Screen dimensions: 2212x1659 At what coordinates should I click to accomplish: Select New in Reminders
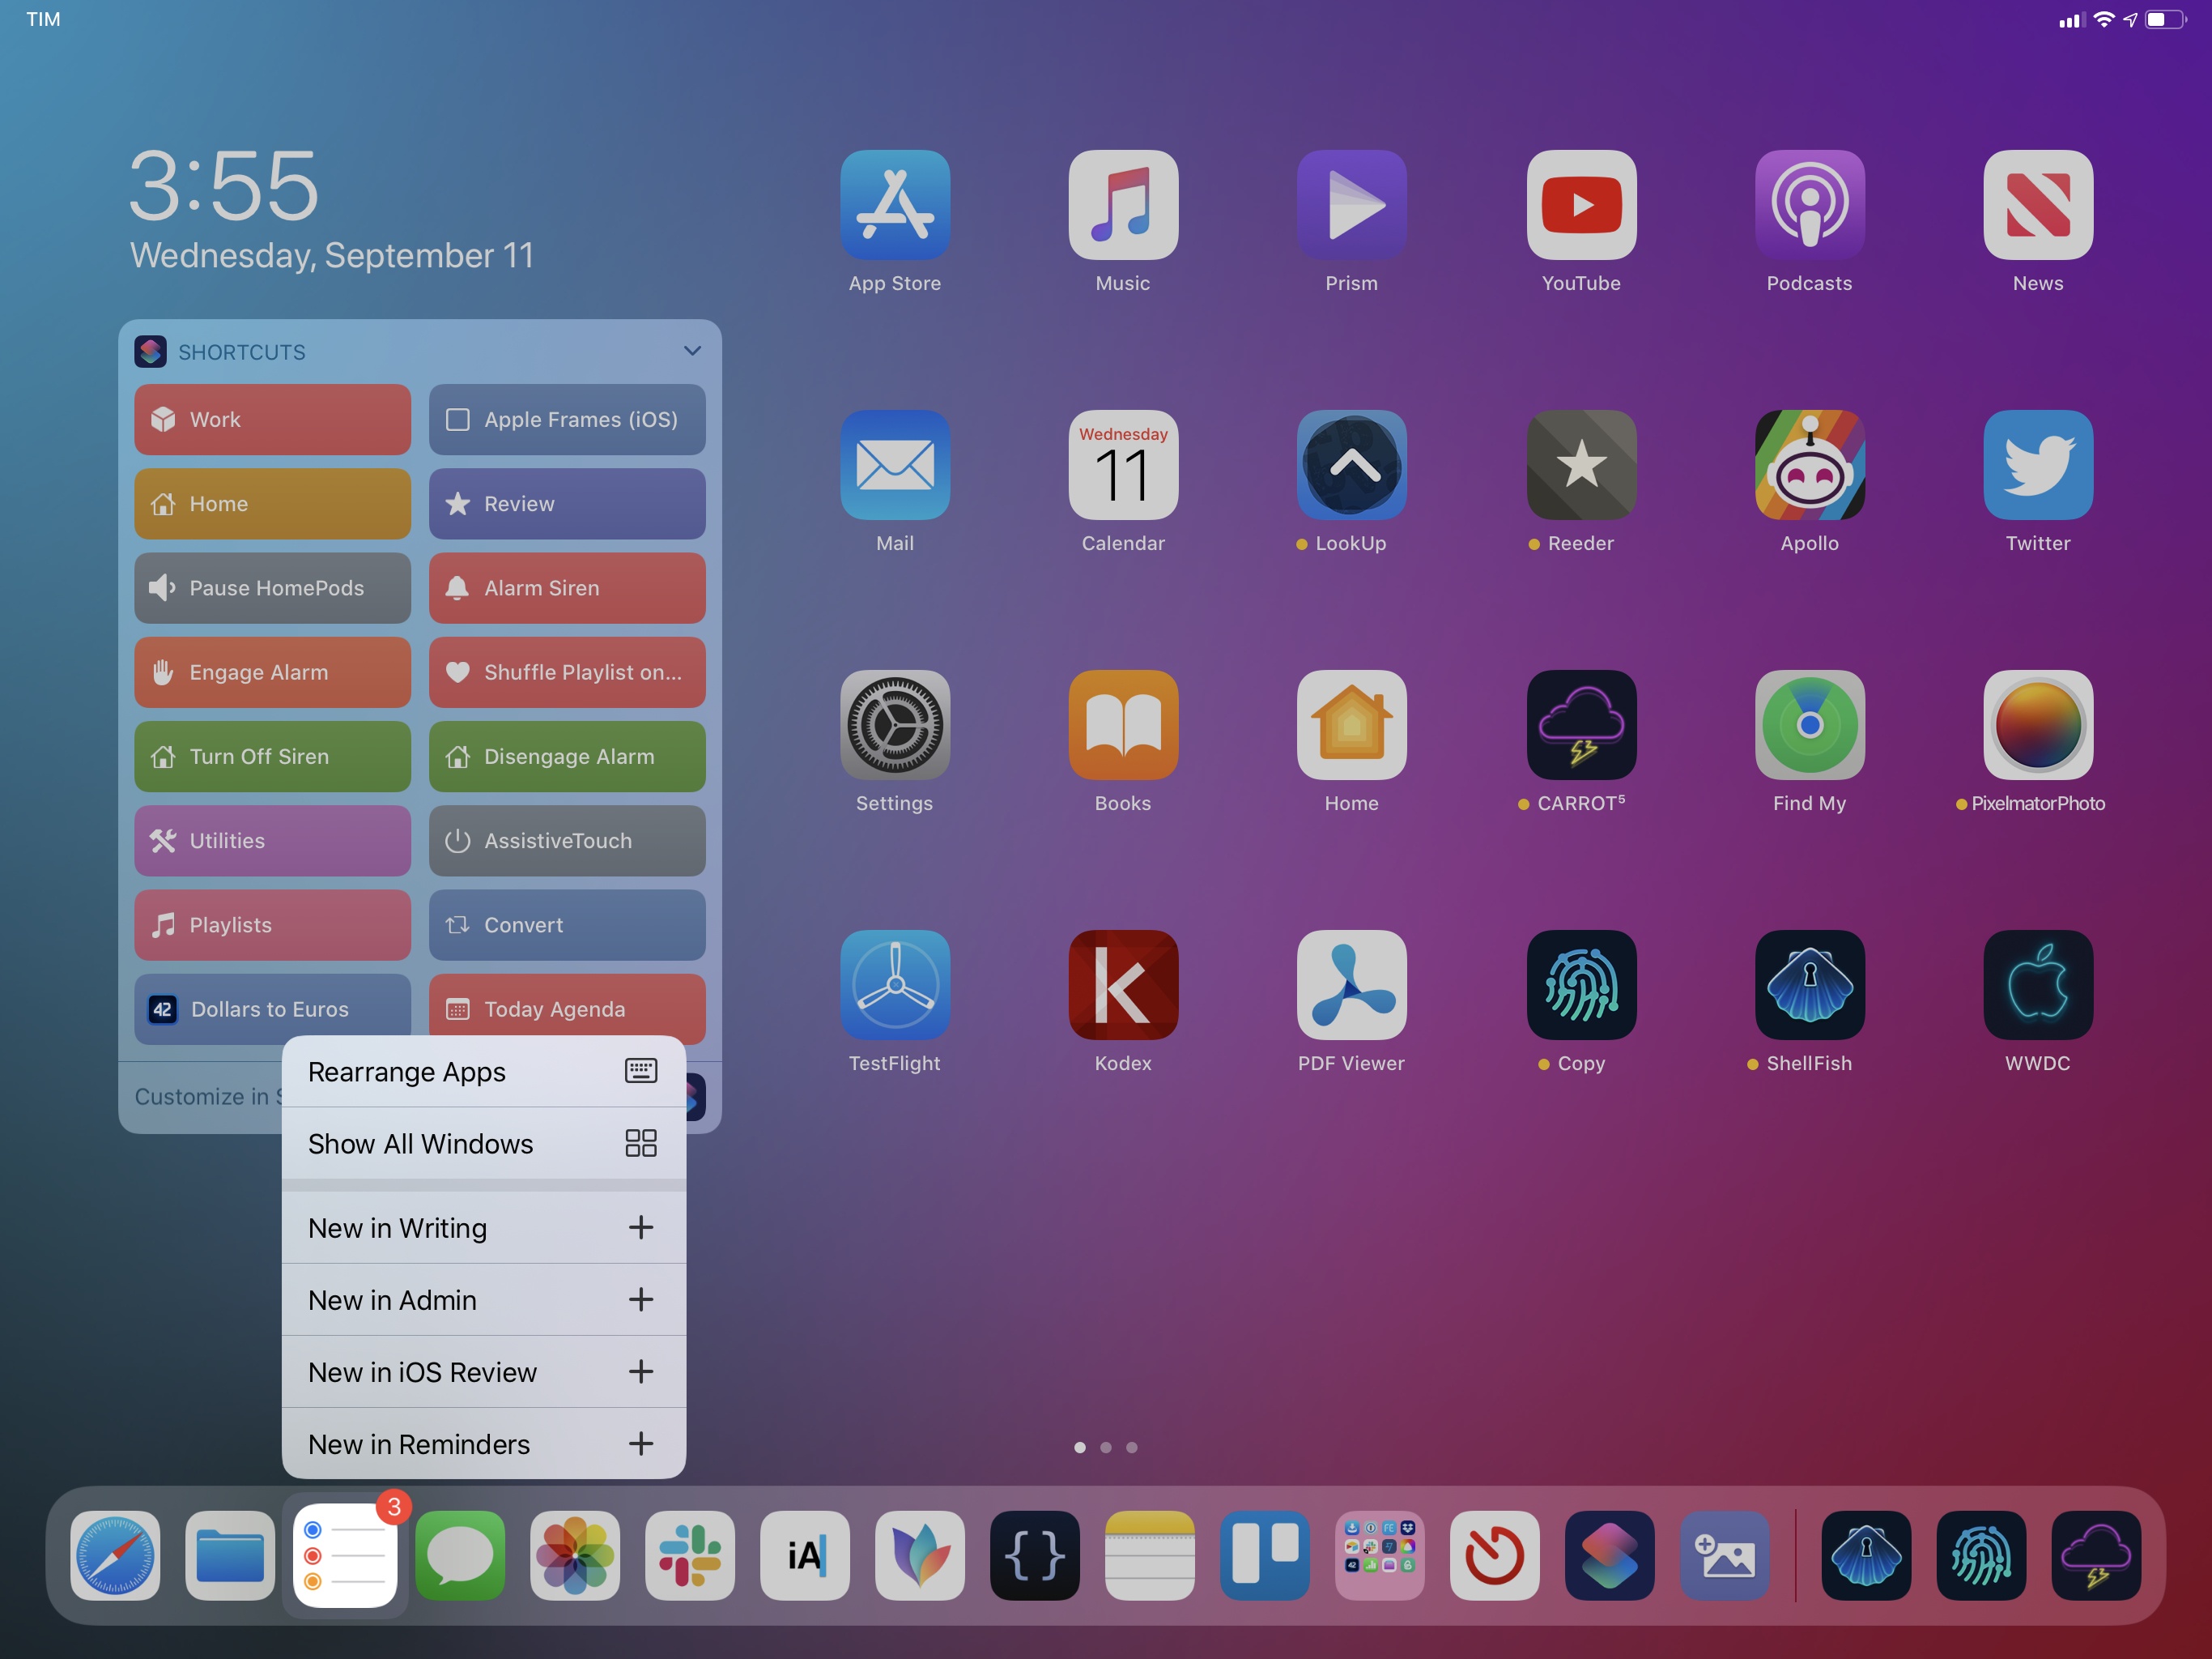(484, 1444)
